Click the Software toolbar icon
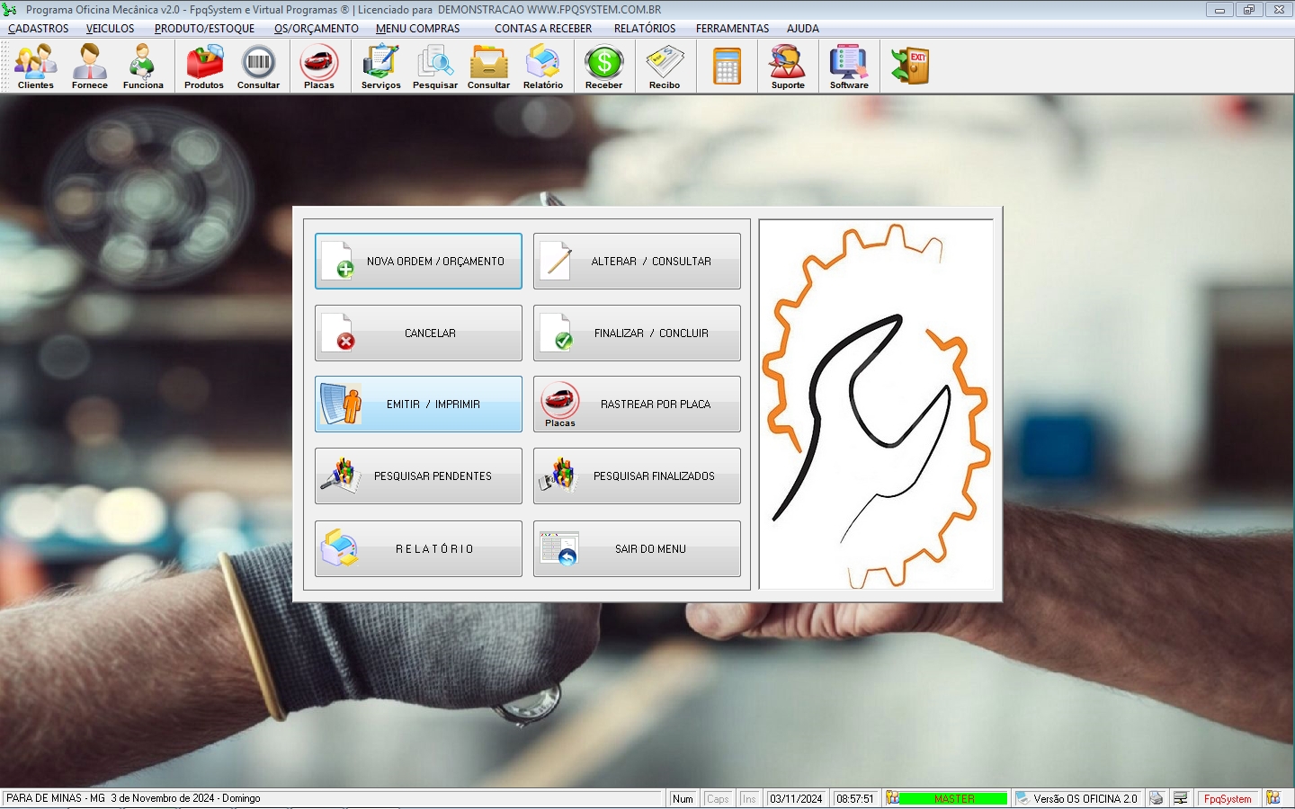 pos(849,67)
